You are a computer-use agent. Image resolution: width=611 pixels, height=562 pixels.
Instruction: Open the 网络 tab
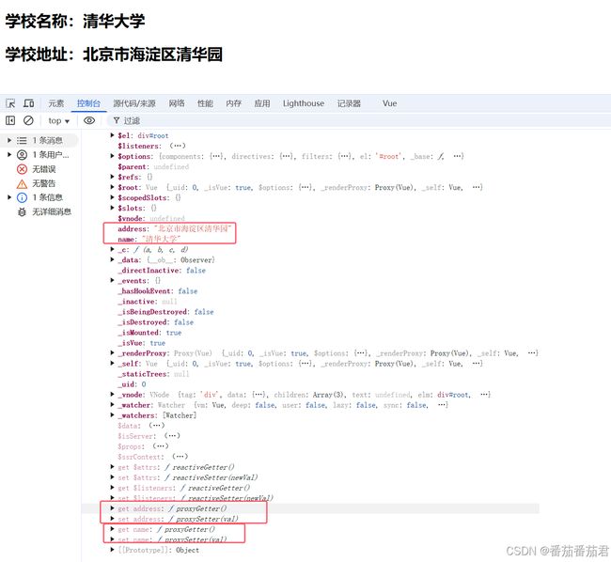[x=177, y=103]
